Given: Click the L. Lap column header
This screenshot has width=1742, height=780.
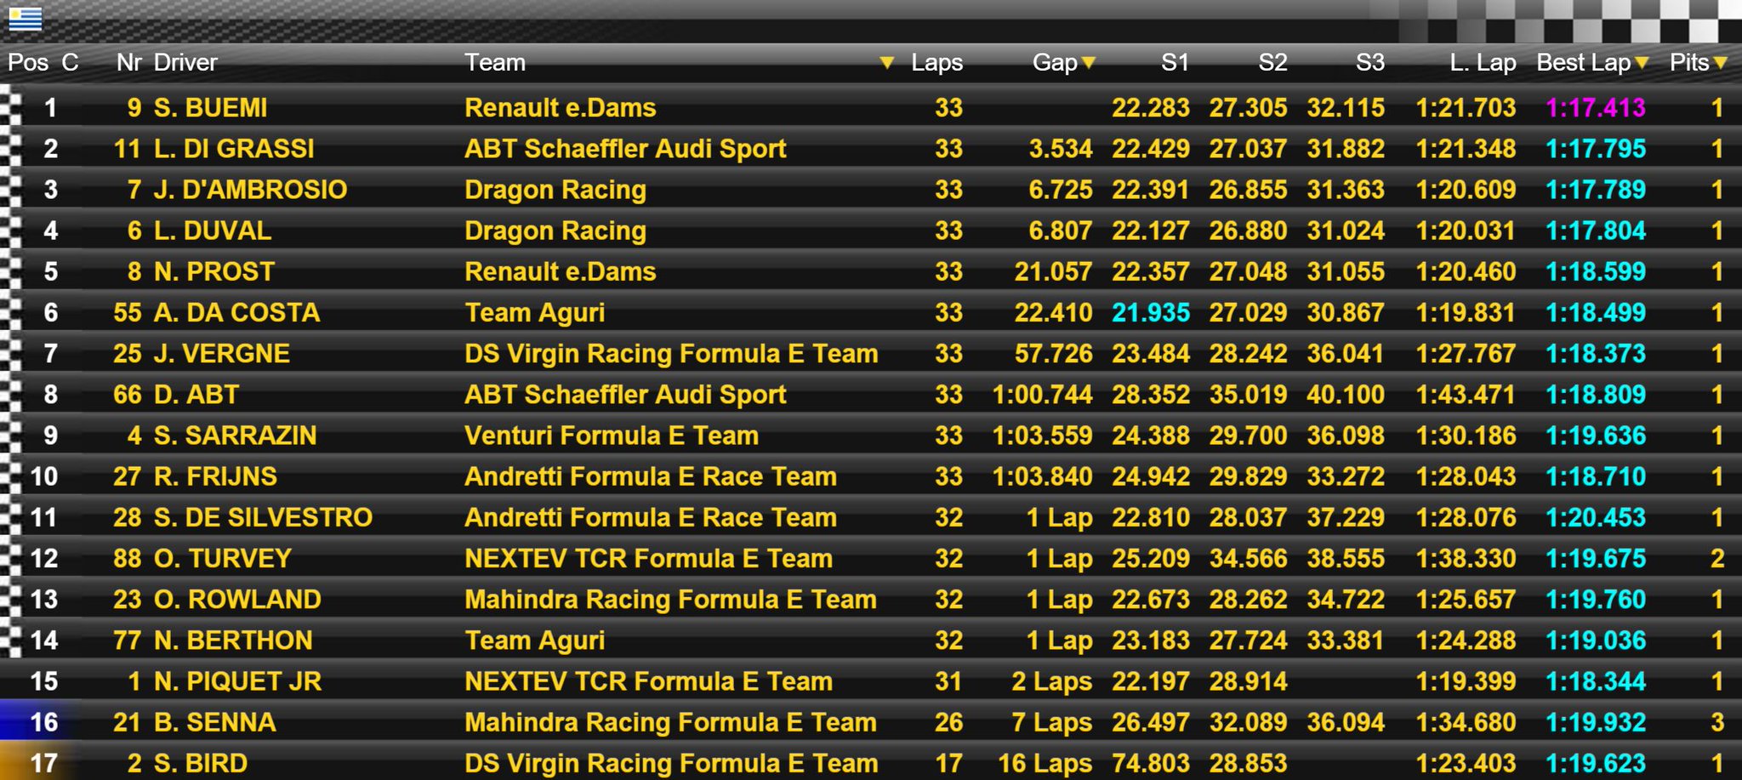Looking at the screenshot, I should 1483,63.
